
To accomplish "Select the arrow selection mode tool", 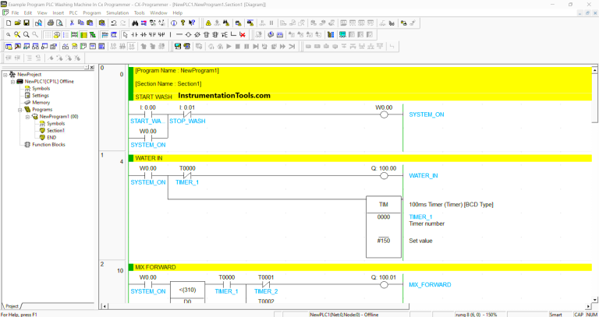I will pyautogui.click(x=125, y=35).
